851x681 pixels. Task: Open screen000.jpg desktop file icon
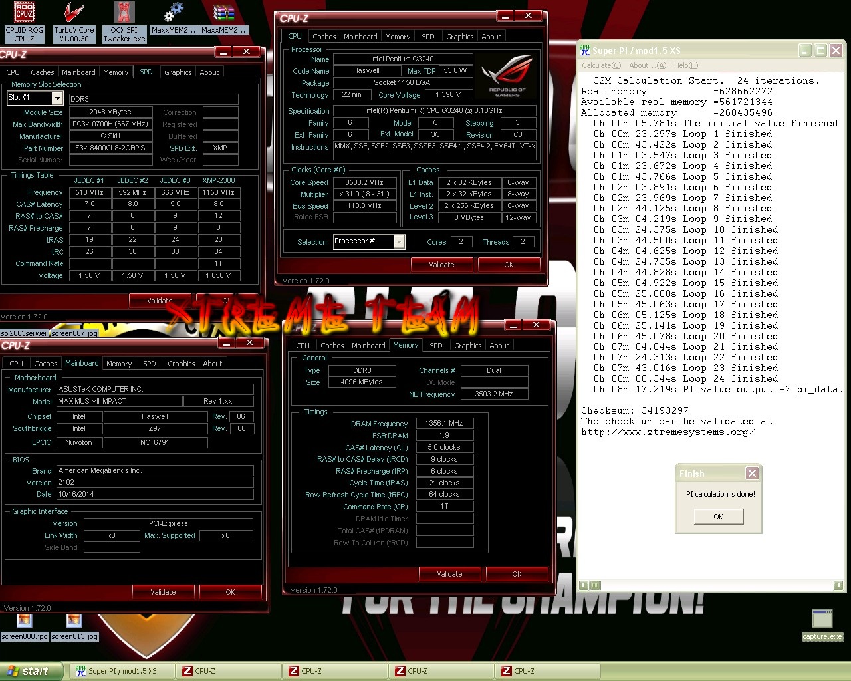25,628
